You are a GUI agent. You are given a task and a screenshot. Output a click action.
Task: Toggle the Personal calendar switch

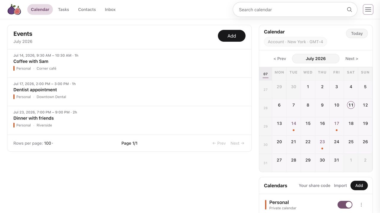click(x=345, y=205)
